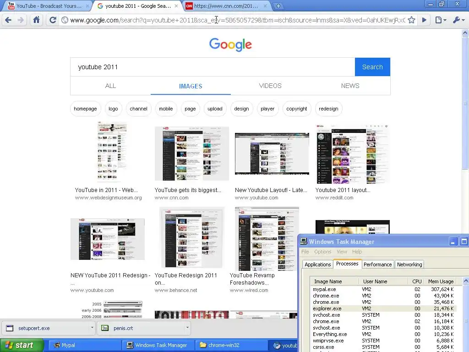Screen dimensions: 469x352
Task: Filter images by homepage chip
Action: pos(85,109)
